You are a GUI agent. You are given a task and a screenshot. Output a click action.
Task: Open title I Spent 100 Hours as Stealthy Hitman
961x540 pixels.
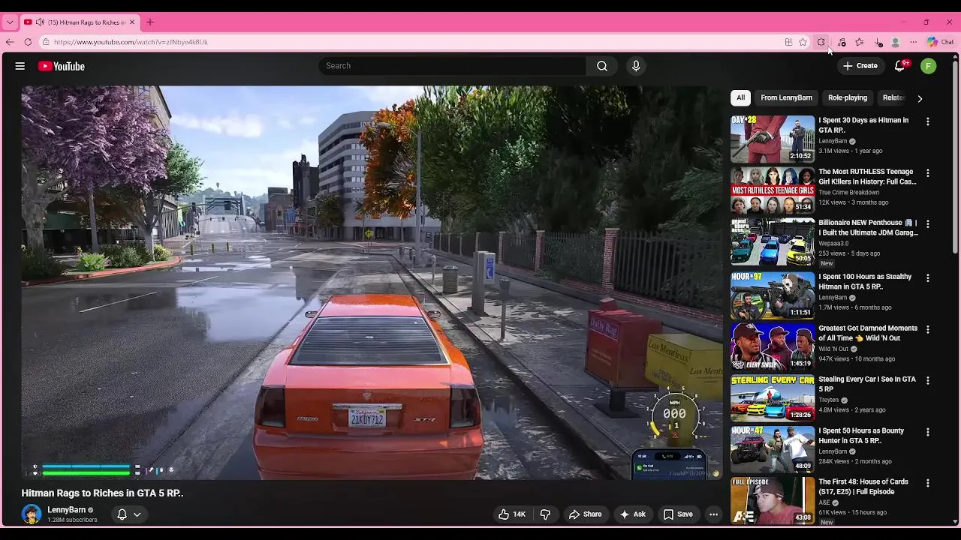coord(865,281)
